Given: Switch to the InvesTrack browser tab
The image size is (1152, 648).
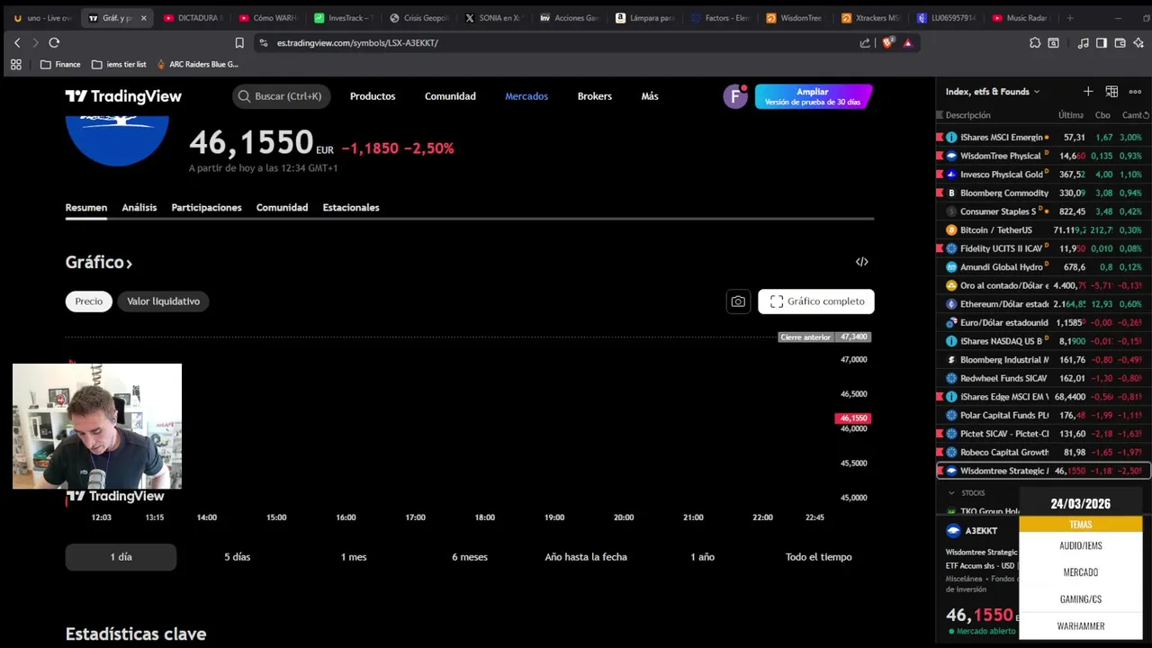Looking at the screenshot, I should click(342, 18).
